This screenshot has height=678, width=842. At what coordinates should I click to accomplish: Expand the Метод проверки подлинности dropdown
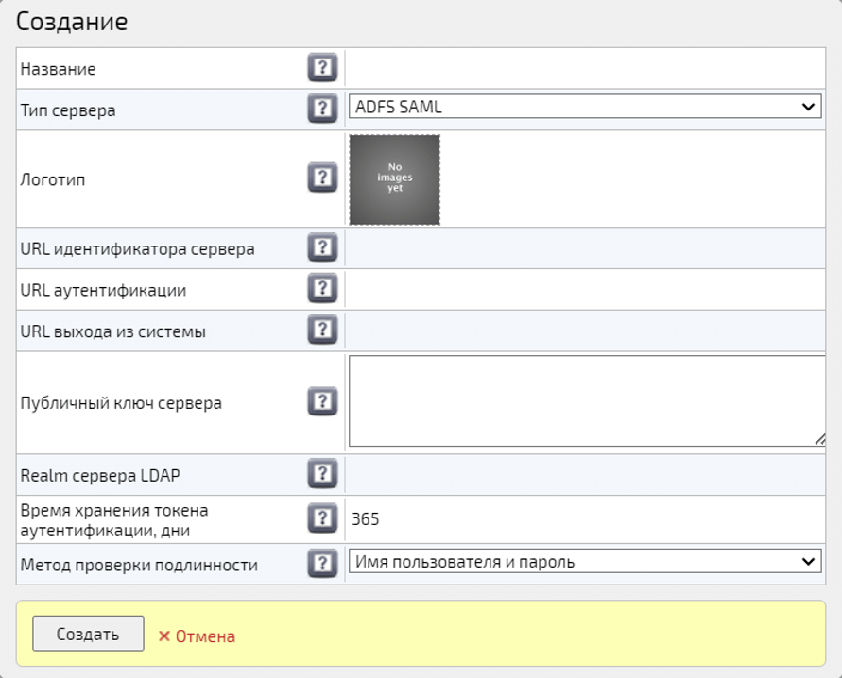tap(584, 562)
